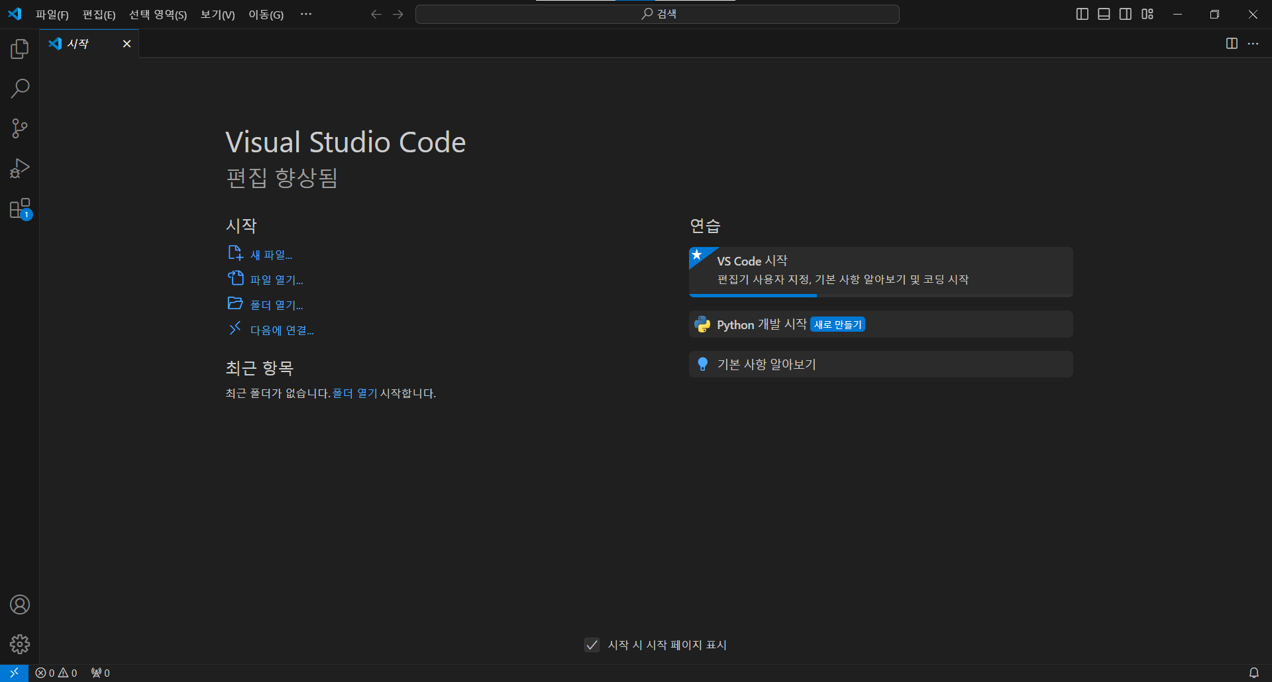Go back with the left arrow
Viewport: 1272px width, 682px height.
click(x=376, y=14)
